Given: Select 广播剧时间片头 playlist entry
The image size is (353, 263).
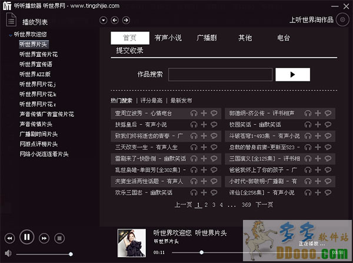Looking at the screenshot, I should [x=38, y=134].
